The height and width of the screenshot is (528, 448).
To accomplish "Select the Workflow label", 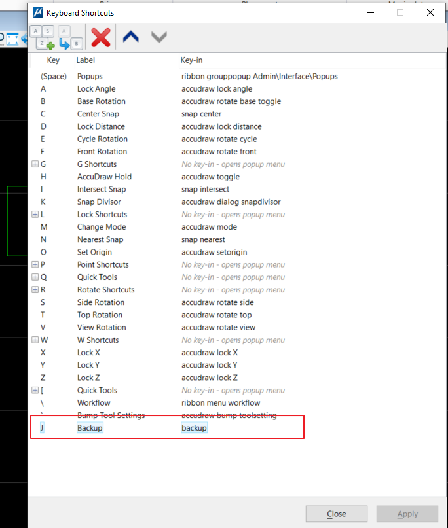I will point(94,403).
